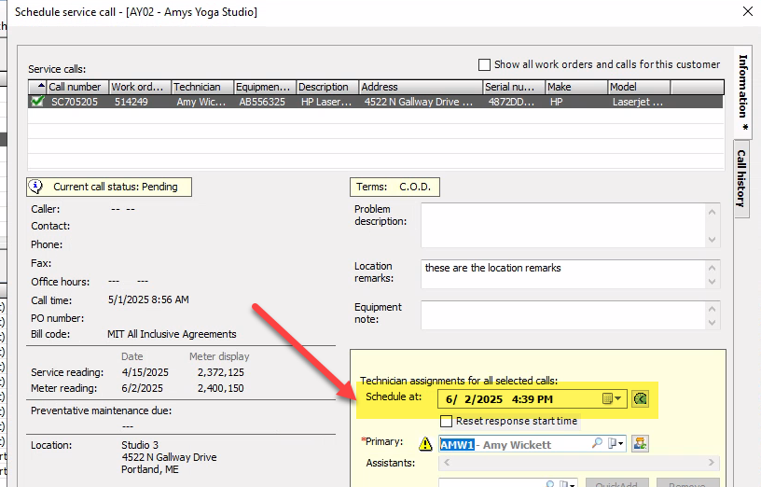Click up arrow of Equipment note scrollbar
Screen dimensions: 761x487
pyautogui.click(x=712, y=309)
